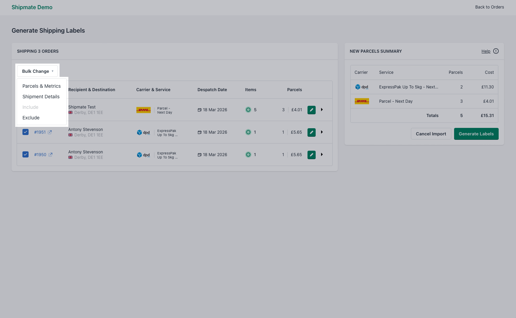Screen dimensions: 516x318
Task: Expand the order #1950 row chevron
Action: point(321,154)
